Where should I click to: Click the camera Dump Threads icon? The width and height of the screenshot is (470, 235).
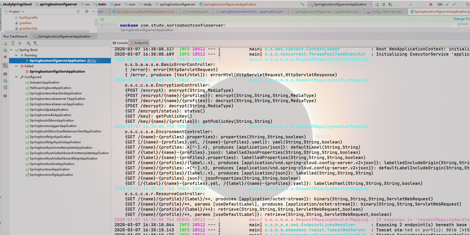[x=5, y=74]
